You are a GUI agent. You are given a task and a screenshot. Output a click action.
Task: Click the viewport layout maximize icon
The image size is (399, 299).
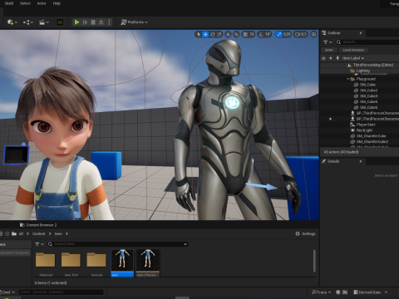click(x=313, y=34)
